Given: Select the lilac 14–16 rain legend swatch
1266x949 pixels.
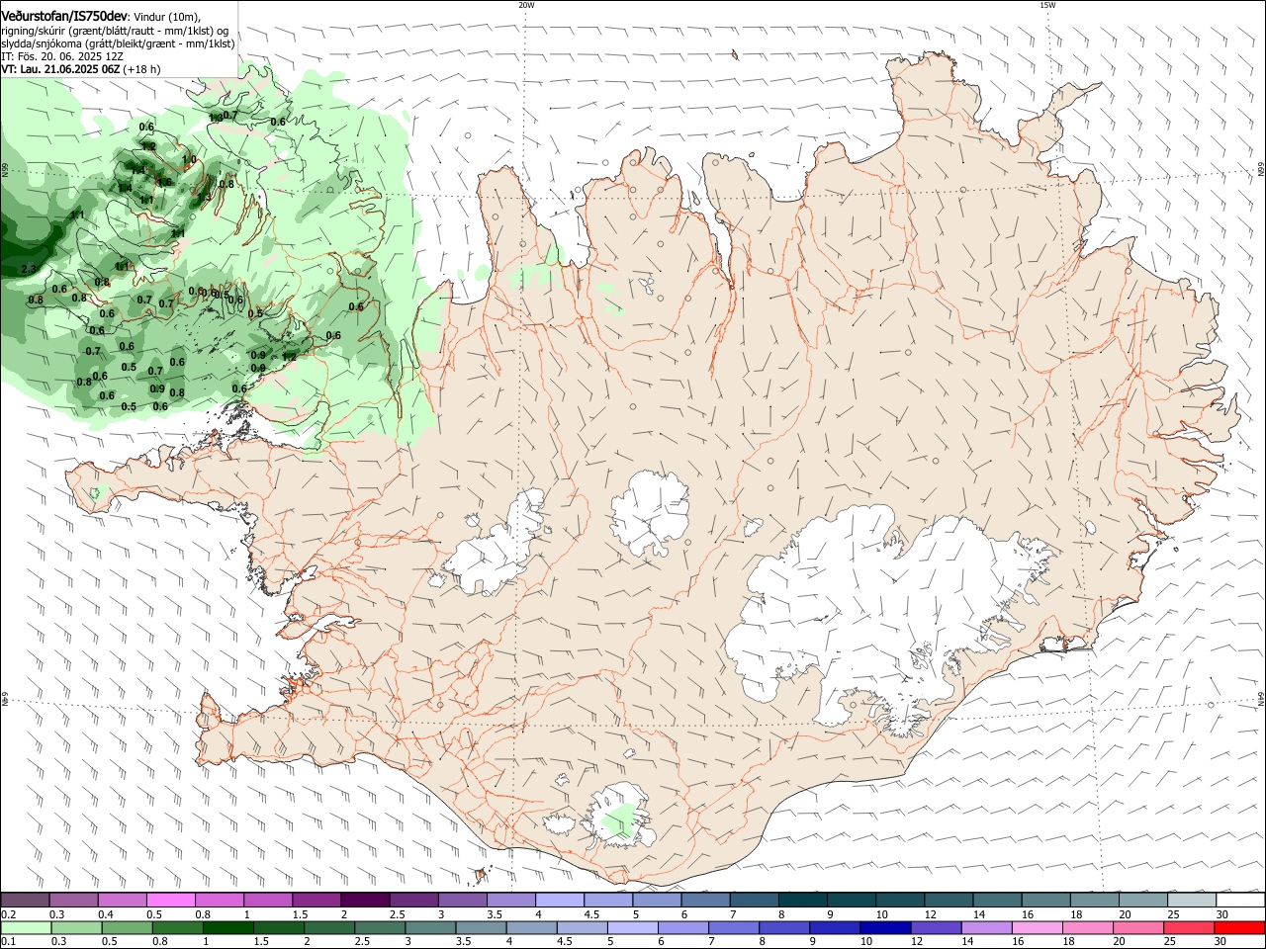Looking at the screenshot, I should (x=985, y=928).
